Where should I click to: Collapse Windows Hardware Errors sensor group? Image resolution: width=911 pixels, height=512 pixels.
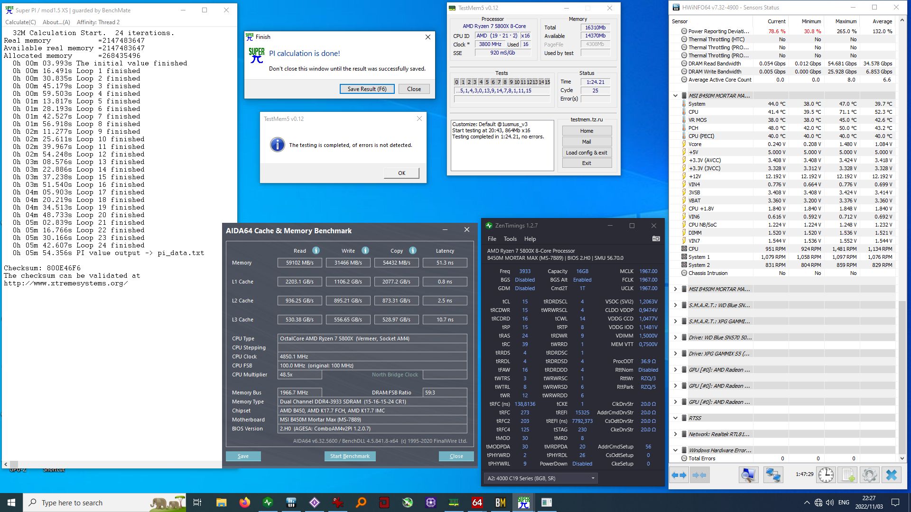point(676,450)
